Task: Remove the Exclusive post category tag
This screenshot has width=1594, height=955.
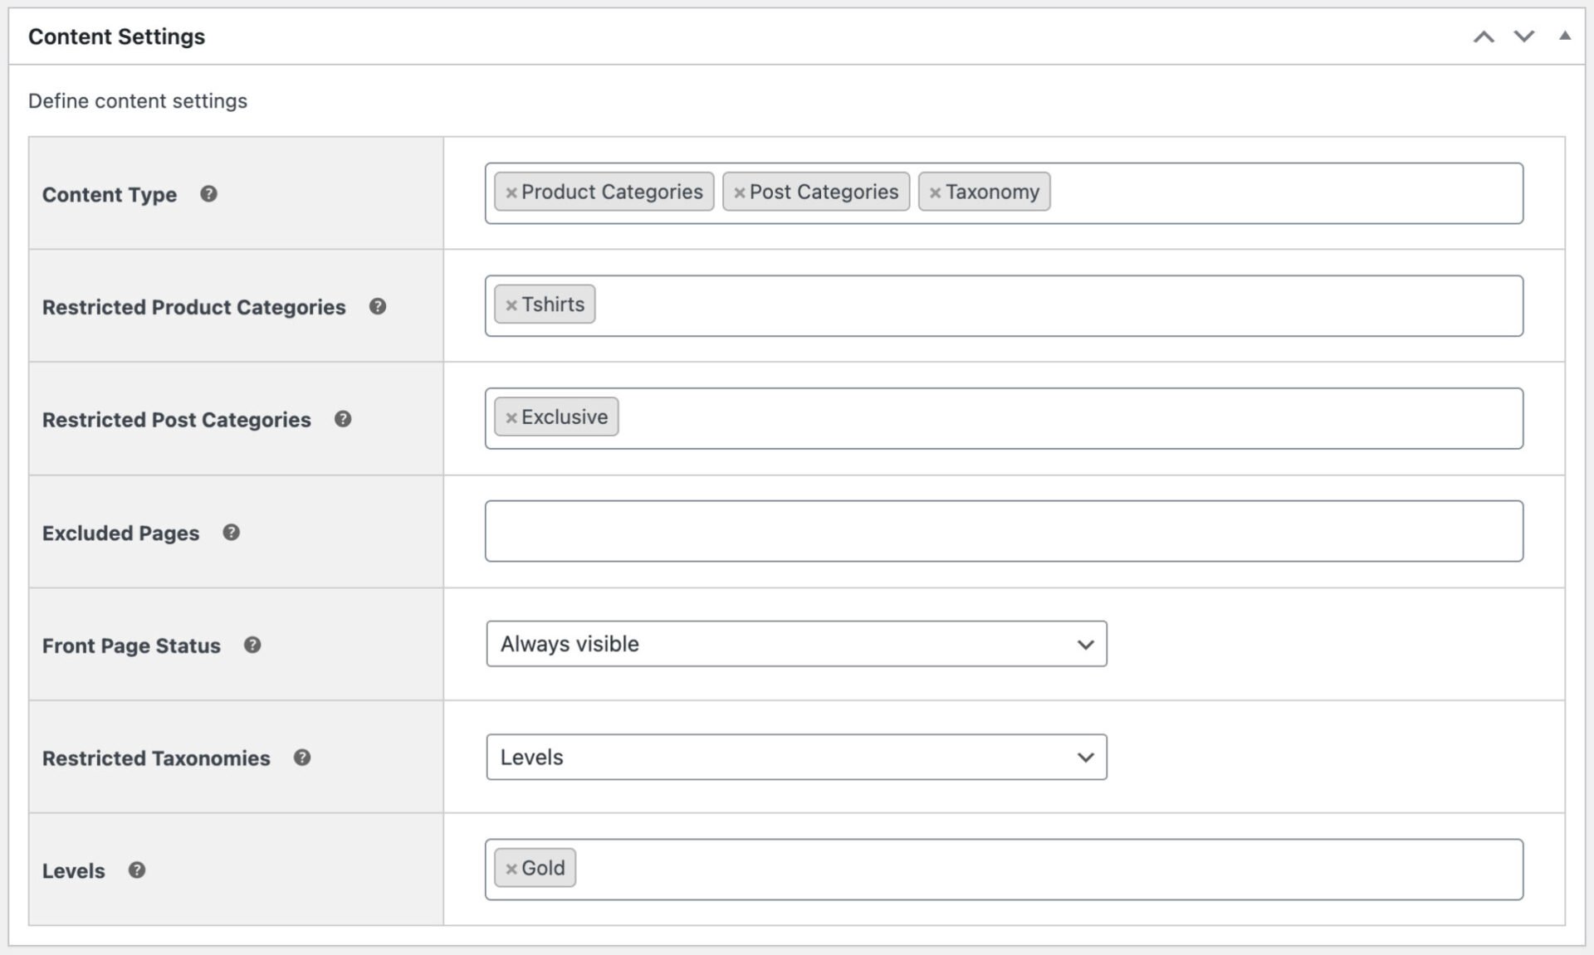Action: click(511, 417)
